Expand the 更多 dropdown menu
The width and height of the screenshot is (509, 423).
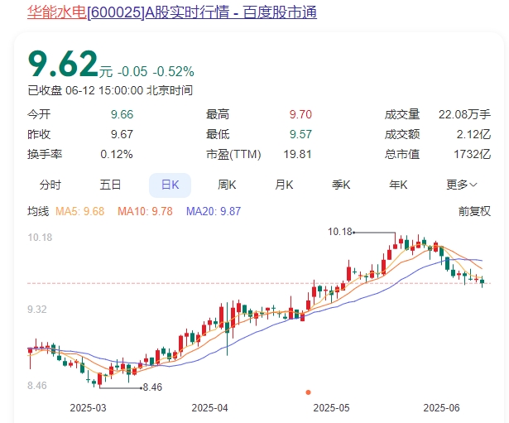click(x=462, y=185)
